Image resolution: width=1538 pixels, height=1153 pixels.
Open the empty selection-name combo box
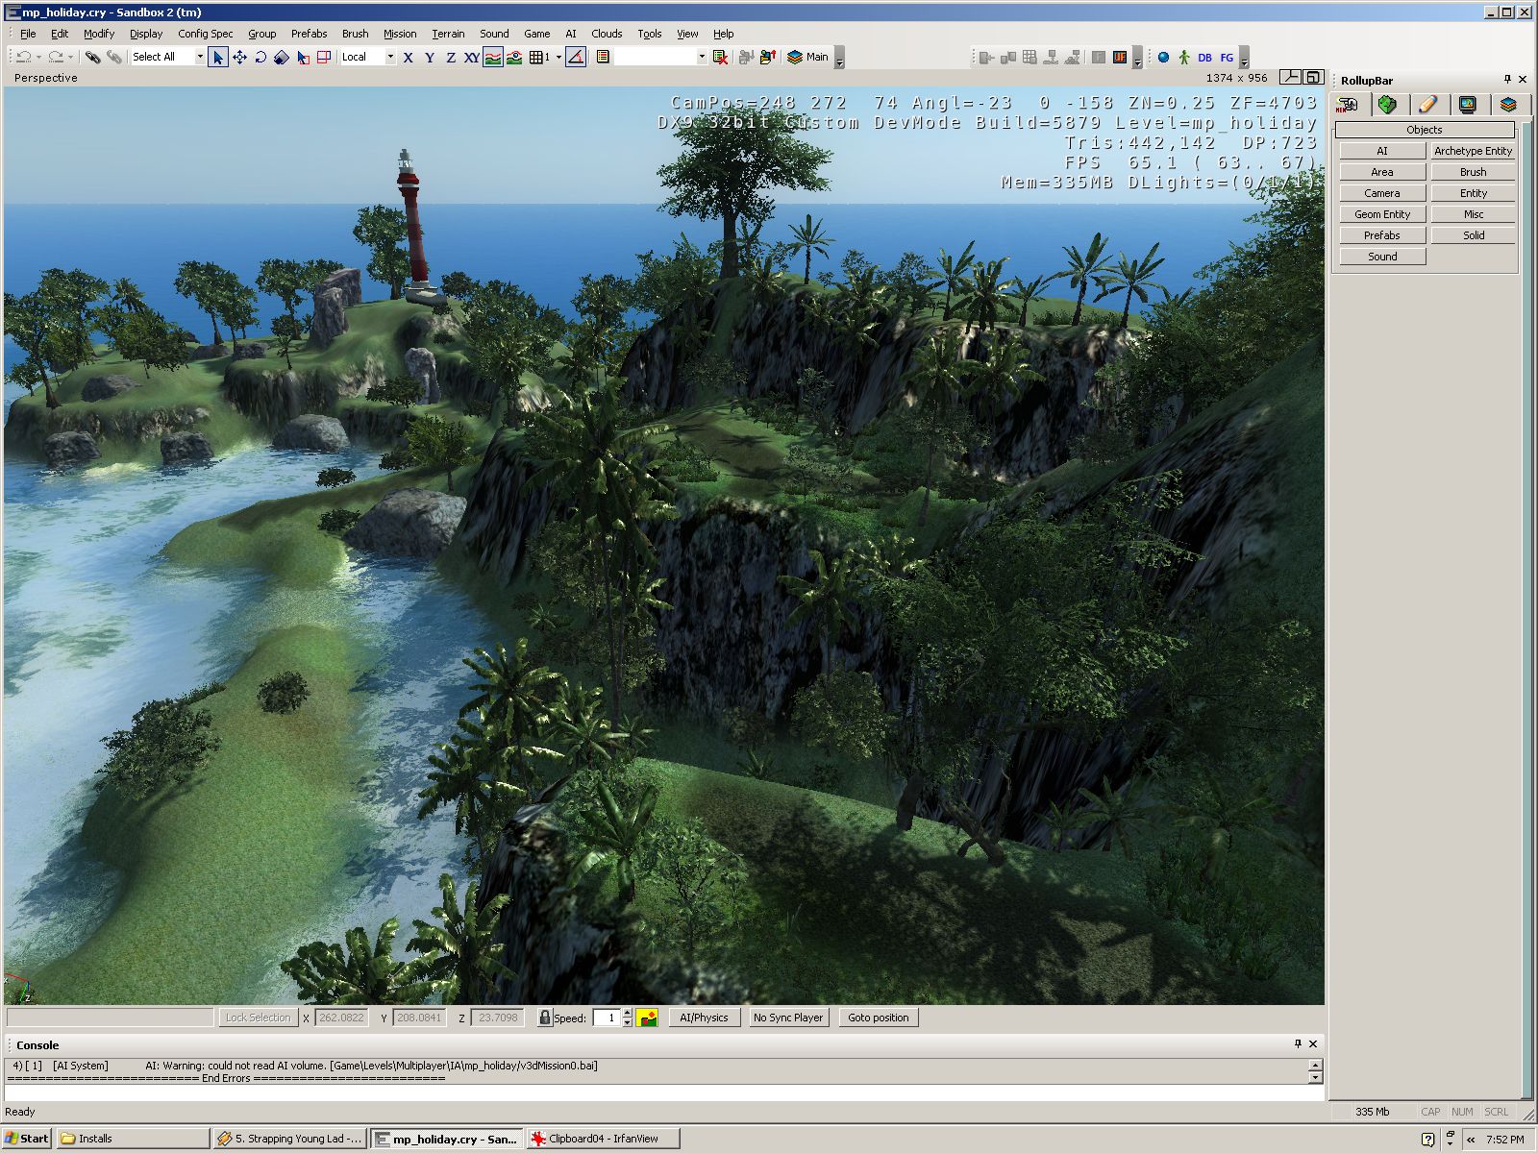click(x=661, y=58)
